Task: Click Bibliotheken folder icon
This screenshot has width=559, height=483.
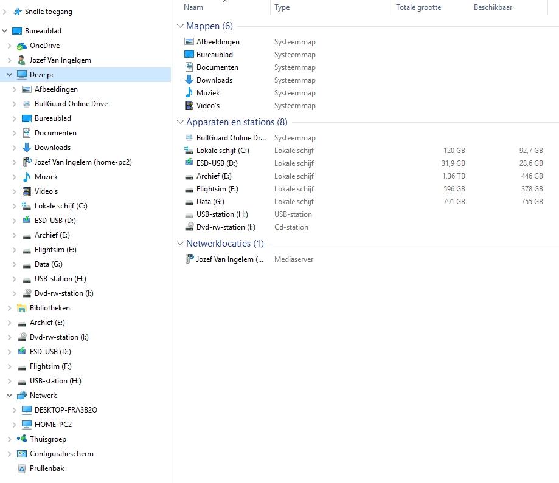Action: (x=22, y=308)
